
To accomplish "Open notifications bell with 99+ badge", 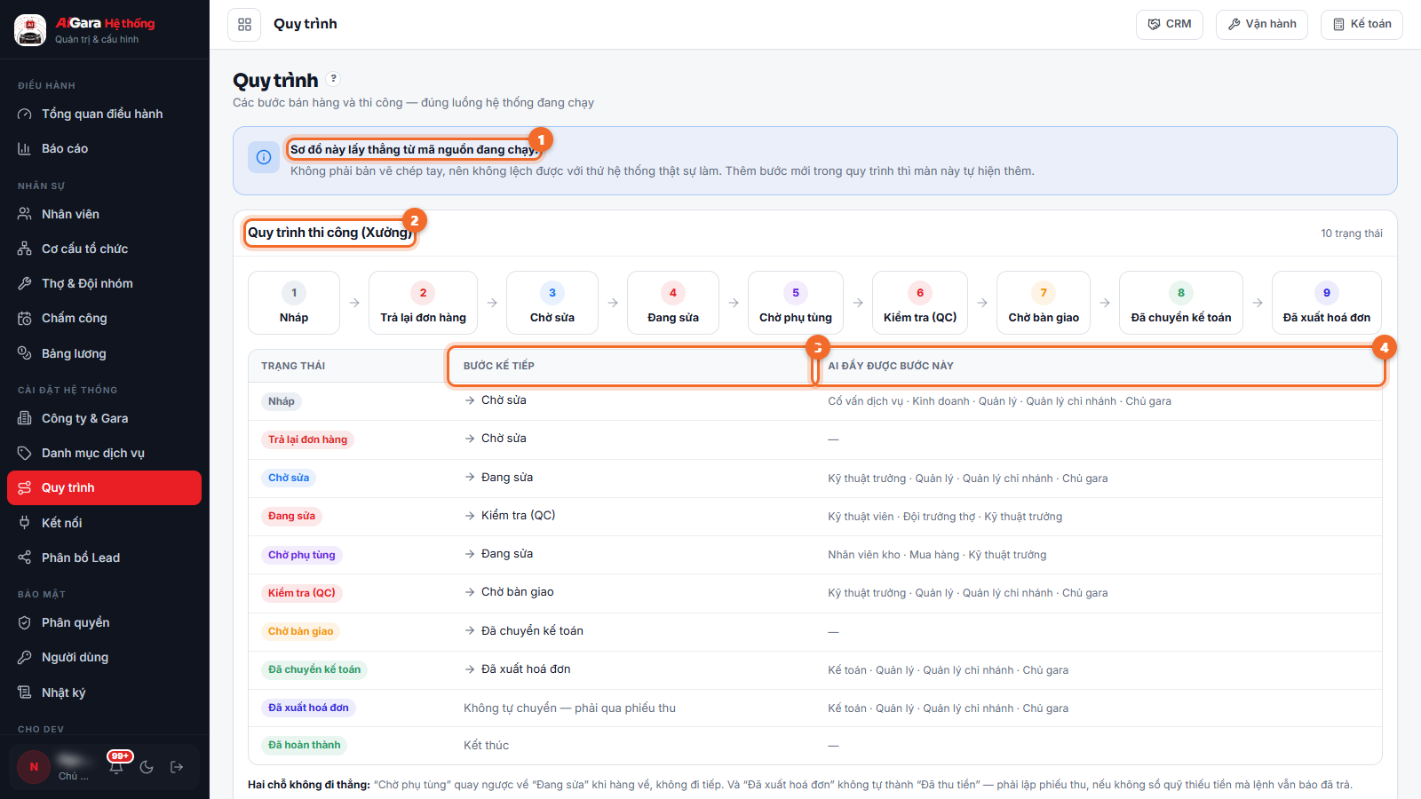I will pos(116,767).
